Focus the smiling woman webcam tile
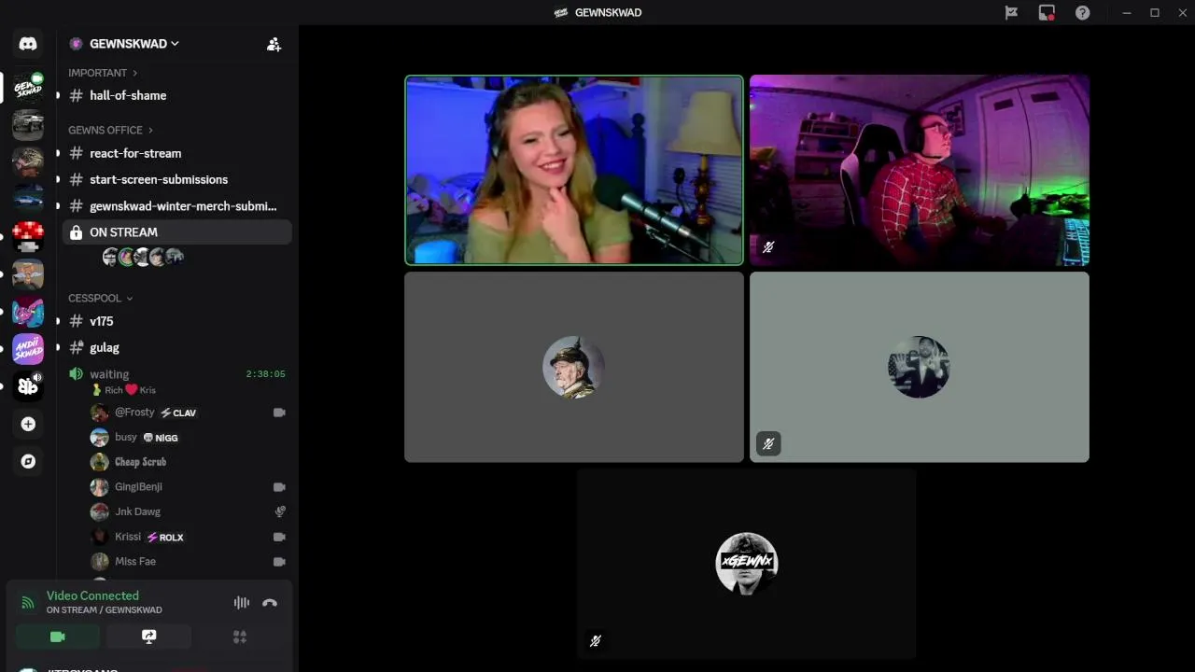The height and width of the screenshot is (672, 1195). coord(574,170)
